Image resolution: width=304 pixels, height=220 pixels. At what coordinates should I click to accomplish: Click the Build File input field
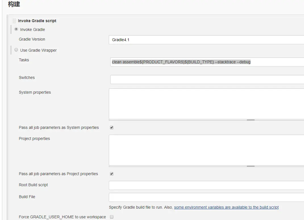(206, 197)
